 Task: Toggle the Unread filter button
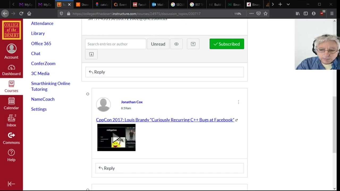158,44
